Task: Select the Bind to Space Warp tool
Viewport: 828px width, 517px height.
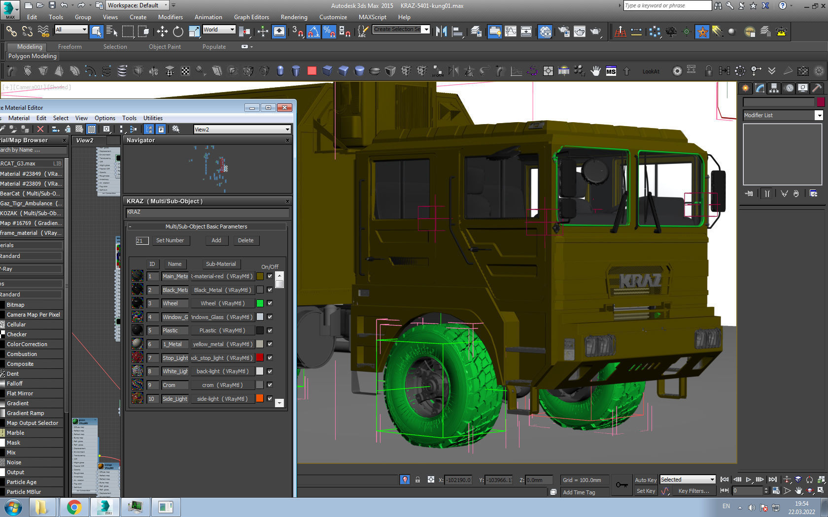Action: 43,32
